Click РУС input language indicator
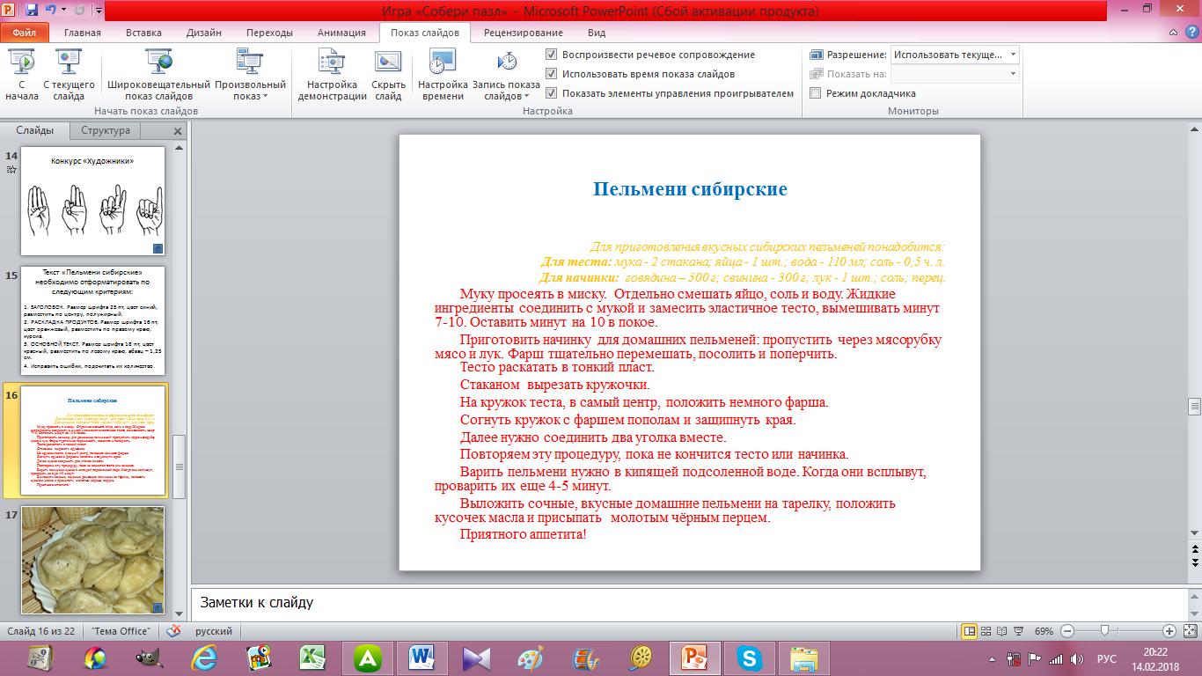 point(1107,658)
